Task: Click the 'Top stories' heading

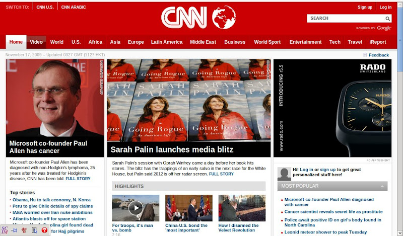Action: (22, 193)
